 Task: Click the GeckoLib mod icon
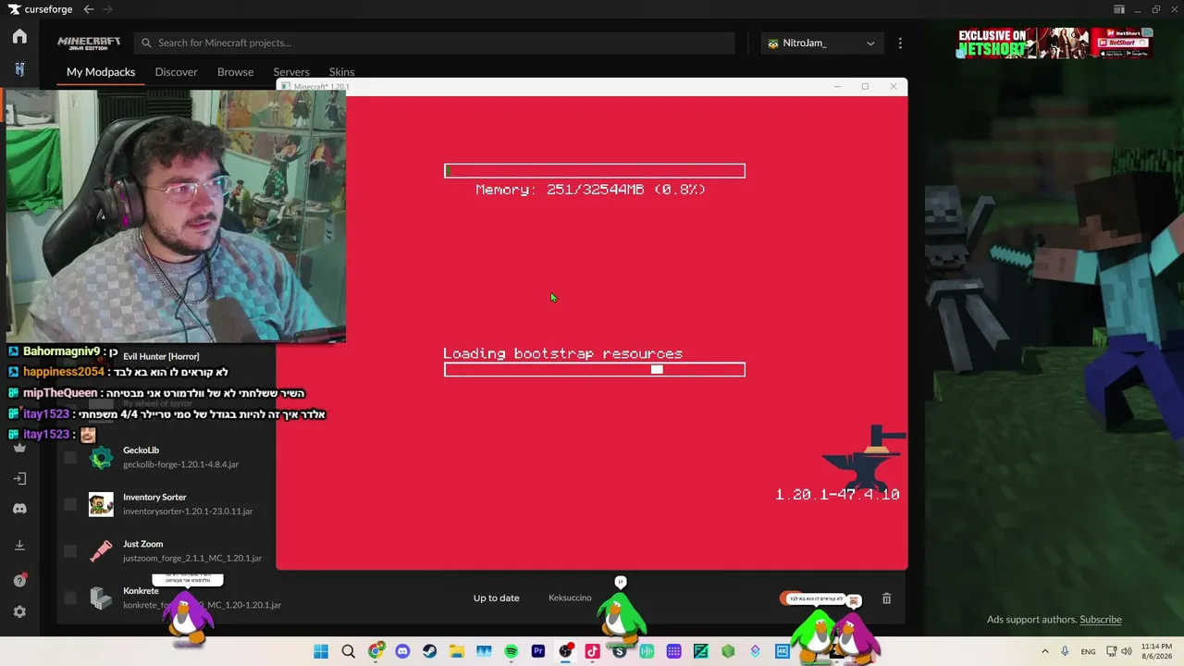tap(101, 457)
